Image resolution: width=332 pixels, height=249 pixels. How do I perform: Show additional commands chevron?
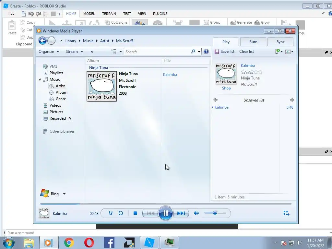tap(92, 52)
